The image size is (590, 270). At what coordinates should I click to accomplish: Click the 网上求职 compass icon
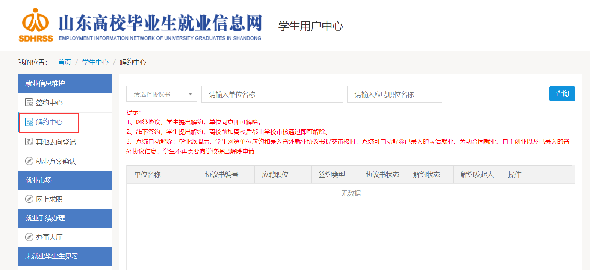[x=29, y=199]
